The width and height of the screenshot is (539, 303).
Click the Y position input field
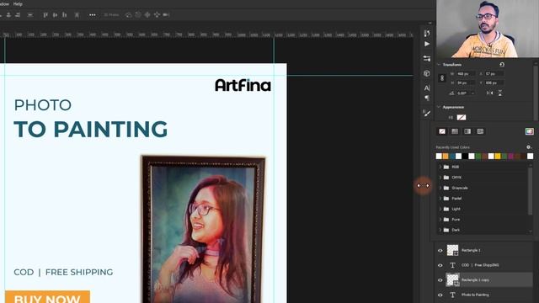pos(494,82)
